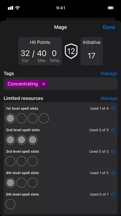Unmark the used 1st level spell slot
Screen dimensions: 121x216
coord(10,118)
